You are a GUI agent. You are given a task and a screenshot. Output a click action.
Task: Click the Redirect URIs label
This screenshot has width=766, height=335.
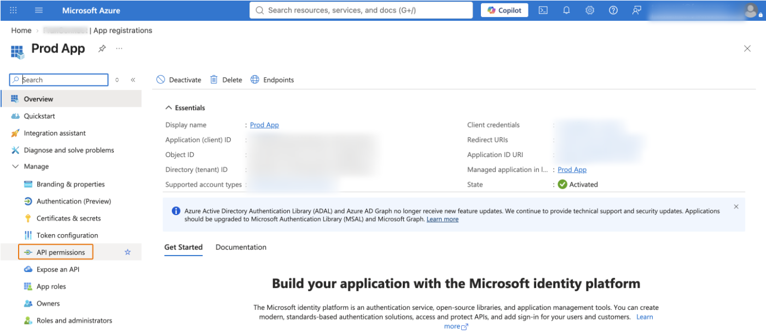(488, 140)
